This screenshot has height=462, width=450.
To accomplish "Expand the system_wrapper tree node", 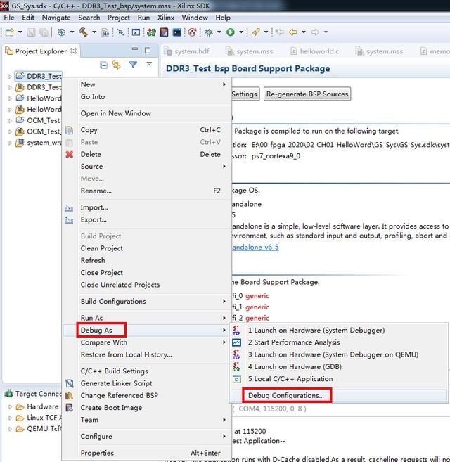I will coord(10,143).
